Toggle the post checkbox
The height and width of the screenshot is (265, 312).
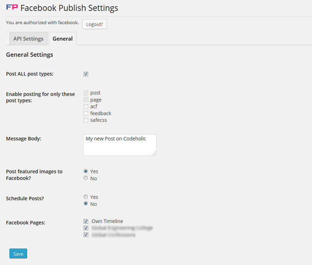pos(86,93)
